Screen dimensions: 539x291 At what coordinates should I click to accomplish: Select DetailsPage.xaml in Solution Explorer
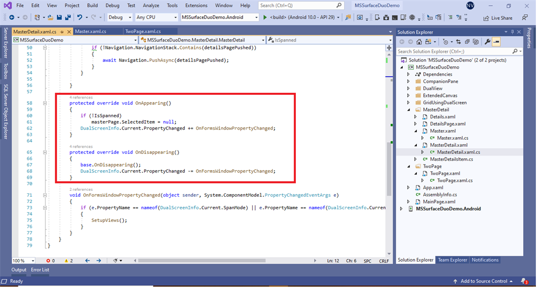(x=447, y=124)
